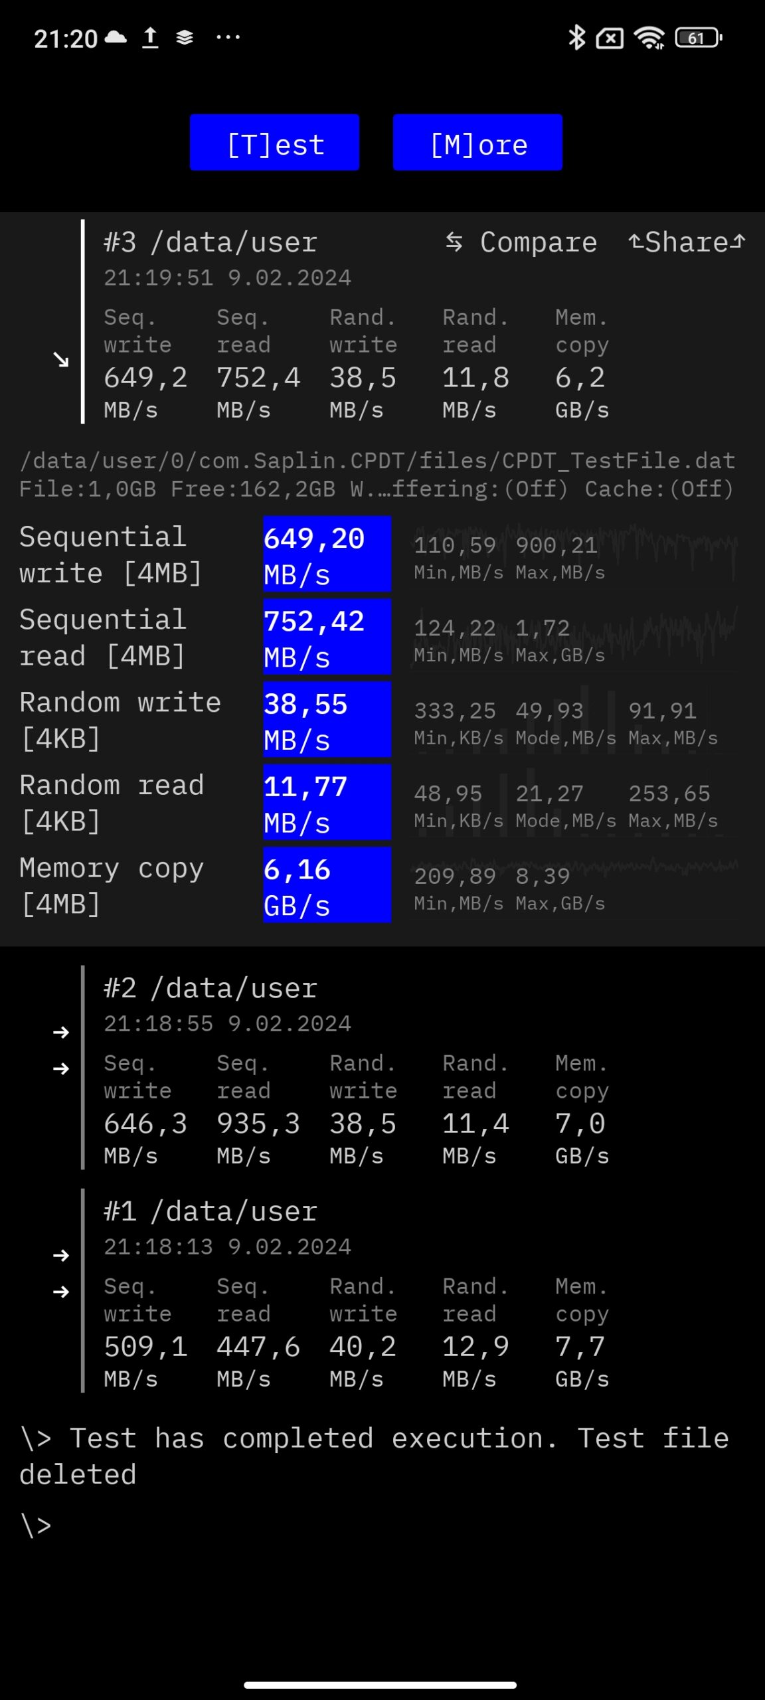The width and height of the screenshot is (765, 1700).
Task: Open the [M]ore menu
Action: point(477,143)
